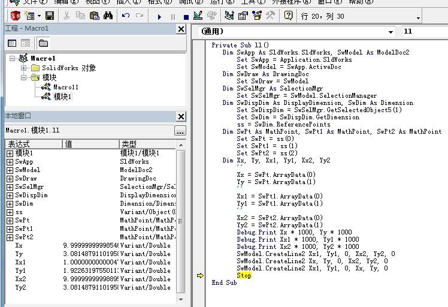The height and width of the screenshot is (307, 448).
Task: Click the procedure box showing 11
Action: pos(425,31)
